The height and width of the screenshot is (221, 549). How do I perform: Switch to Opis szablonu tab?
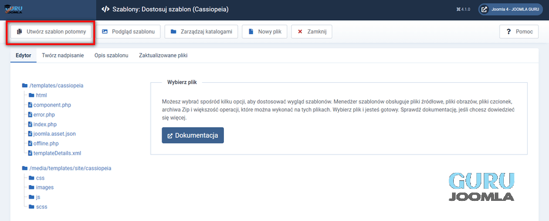point(111,55)
